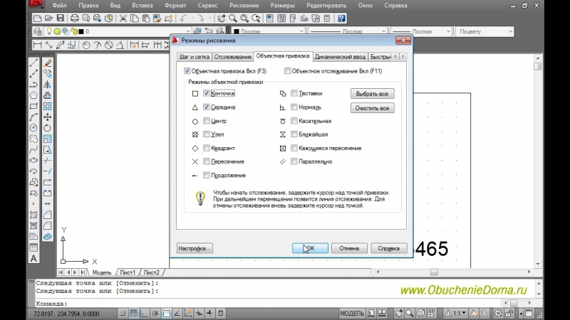This screenshot has height=320, width=570.
Task: Select the Line tool in draw toolbar
Action: (33, 63)
